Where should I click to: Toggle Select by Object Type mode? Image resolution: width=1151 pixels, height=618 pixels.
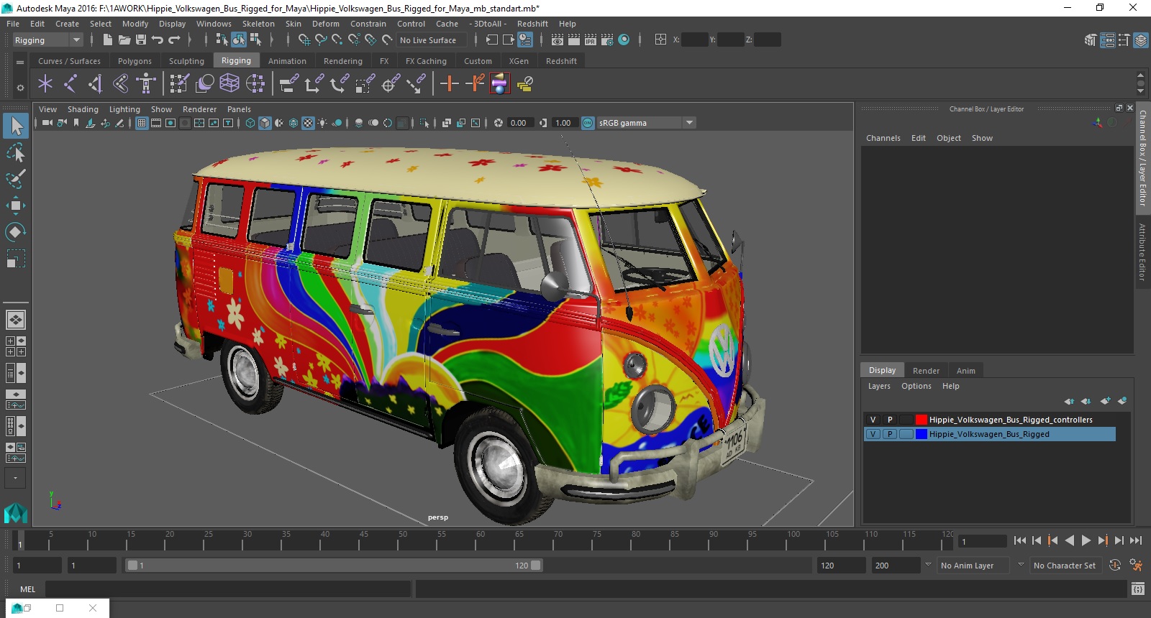238,40
